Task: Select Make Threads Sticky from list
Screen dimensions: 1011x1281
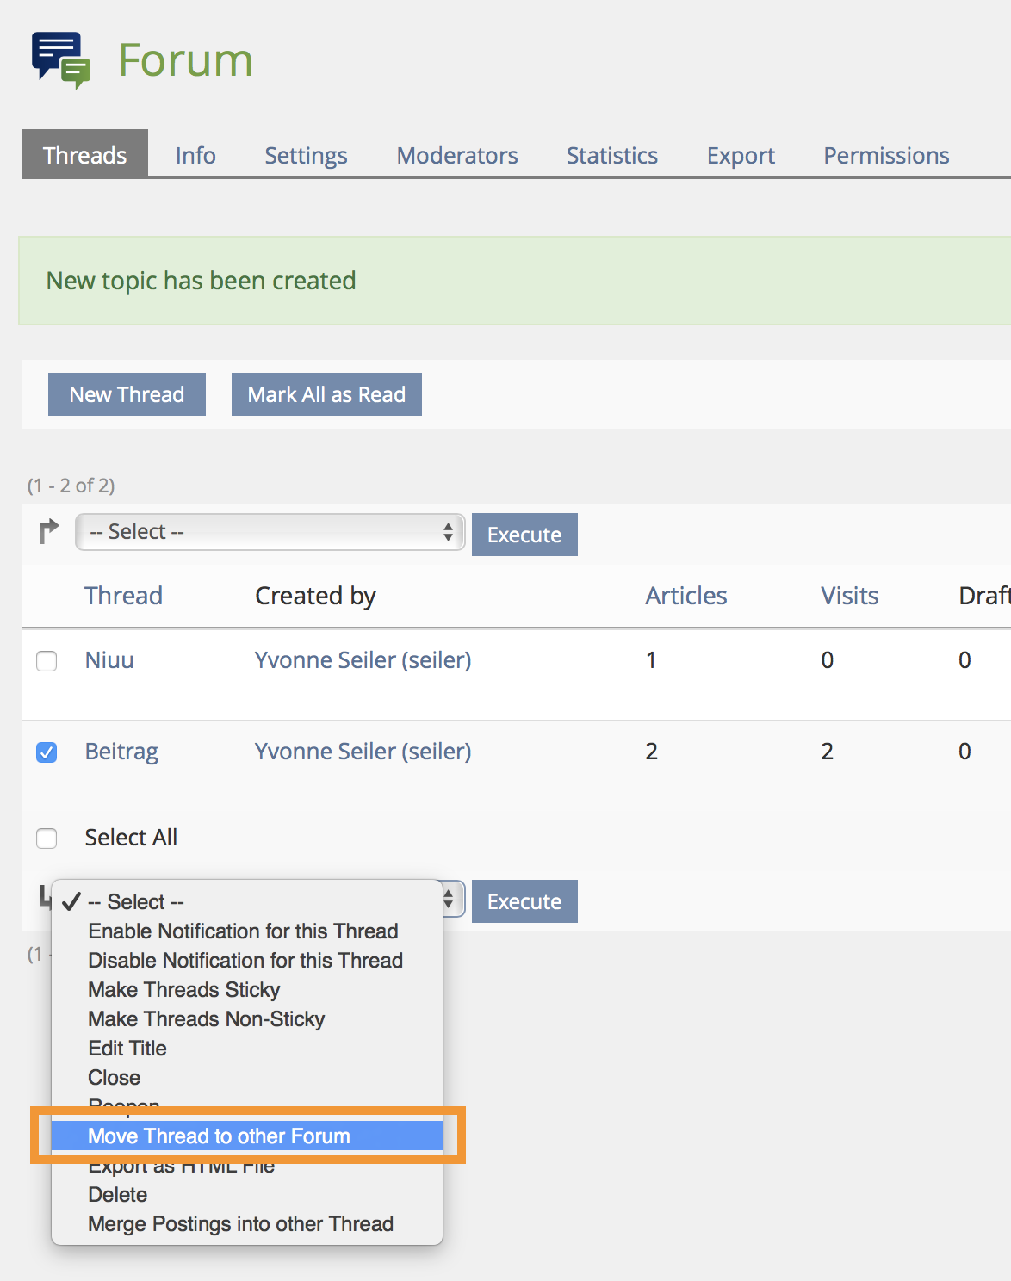Action: pos(183,990)
